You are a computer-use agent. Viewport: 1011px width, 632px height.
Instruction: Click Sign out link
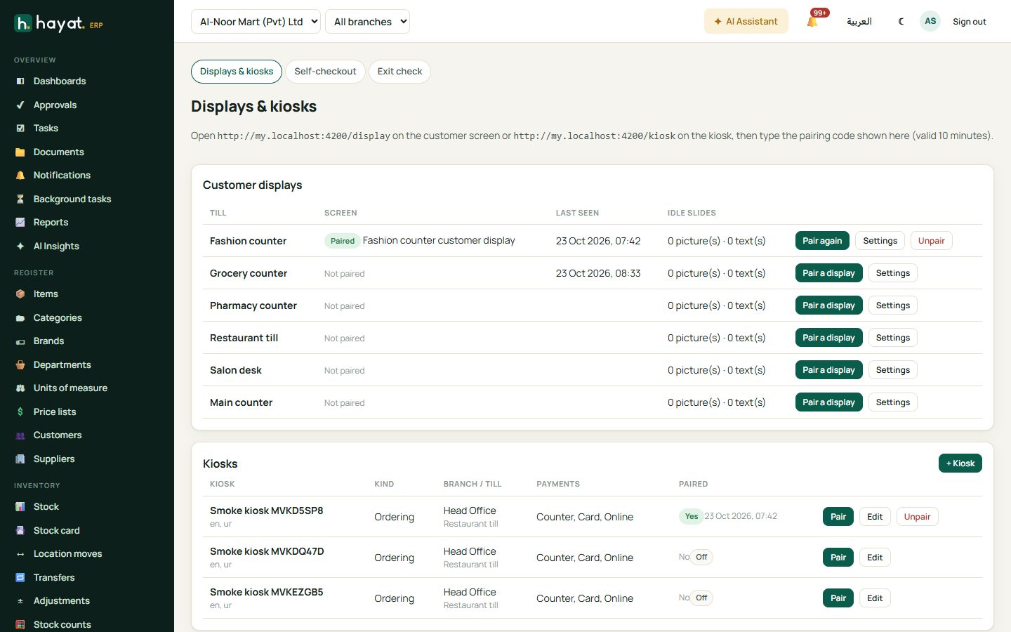coord(969,22)
